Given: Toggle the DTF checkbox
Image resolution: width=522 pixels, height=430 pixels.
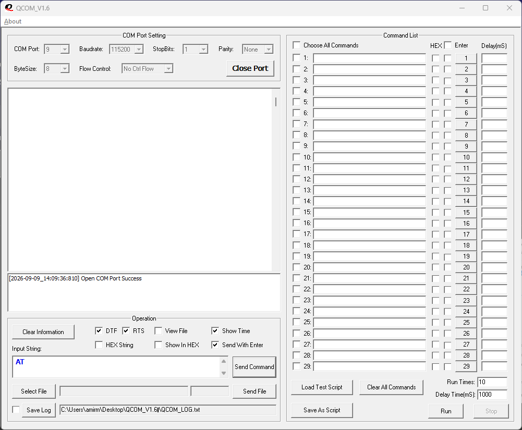Looking at the screenshot, I should [99, 330].
